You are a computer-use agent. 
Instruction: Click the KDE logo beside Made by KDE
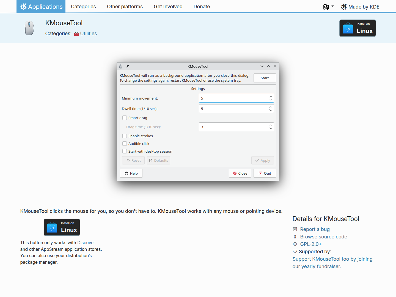(344, 7)
